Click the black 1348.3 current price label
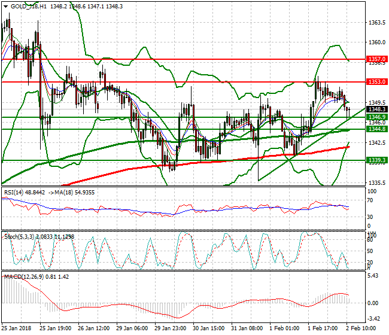389x335 pixels. [x=377, y=109]
